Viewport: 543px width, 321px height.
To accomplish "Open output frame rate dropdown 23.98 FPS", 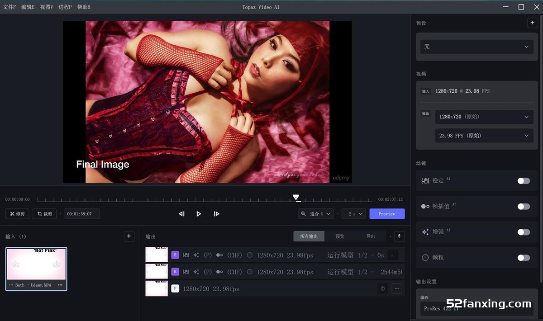I will [484, 136].
